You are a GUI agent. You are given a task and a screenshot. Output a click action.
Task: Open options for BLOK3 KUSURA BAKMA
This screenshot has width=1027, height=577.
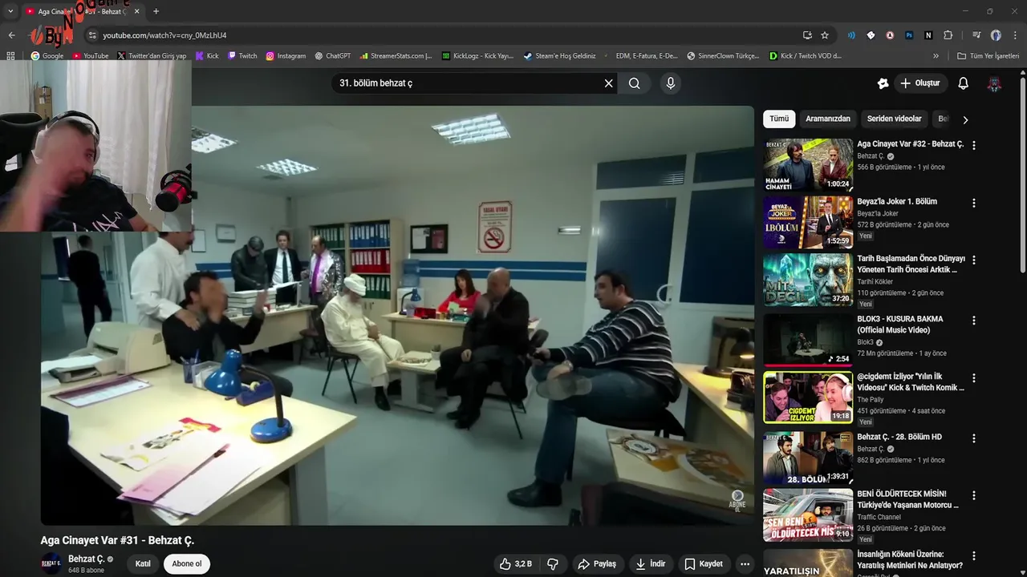(974, 321)
